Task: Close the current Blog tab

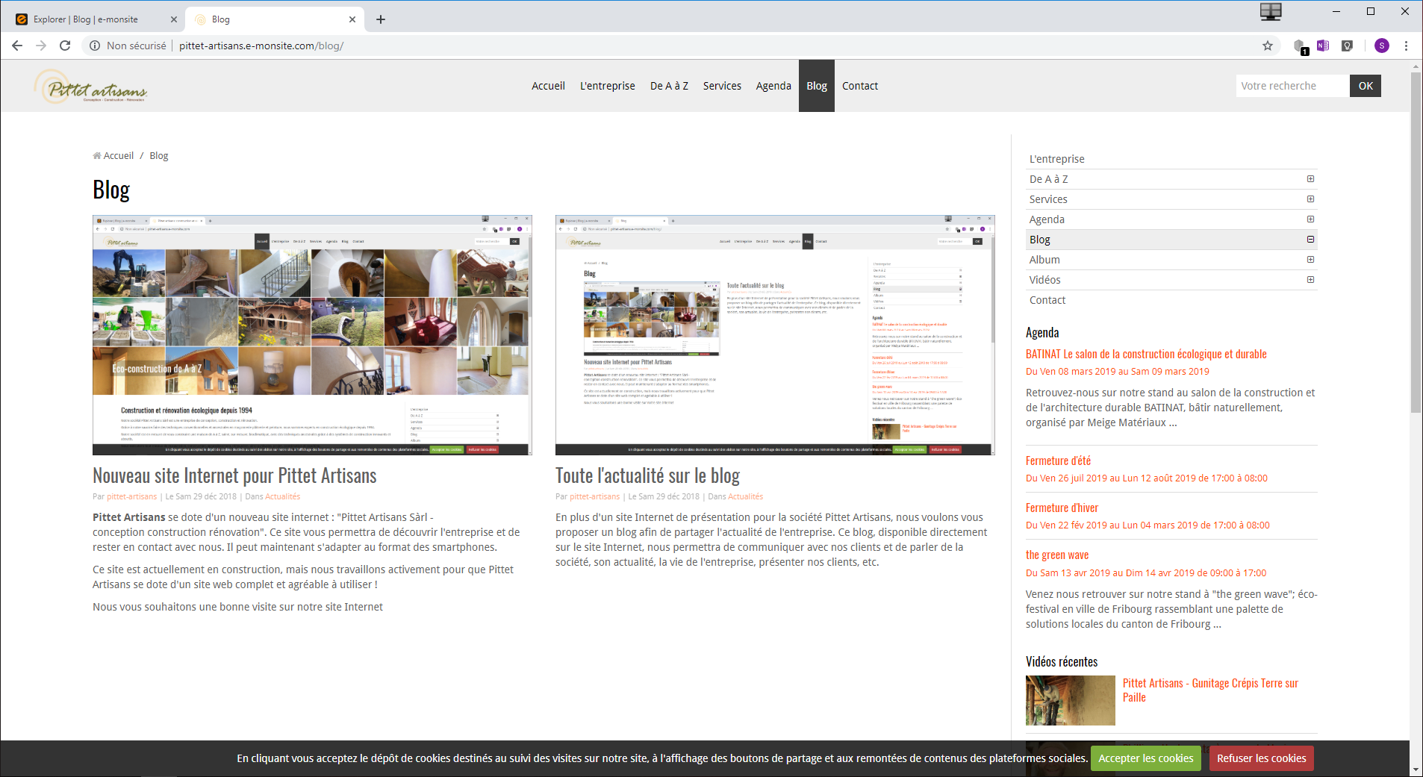Action: [352, 19]
